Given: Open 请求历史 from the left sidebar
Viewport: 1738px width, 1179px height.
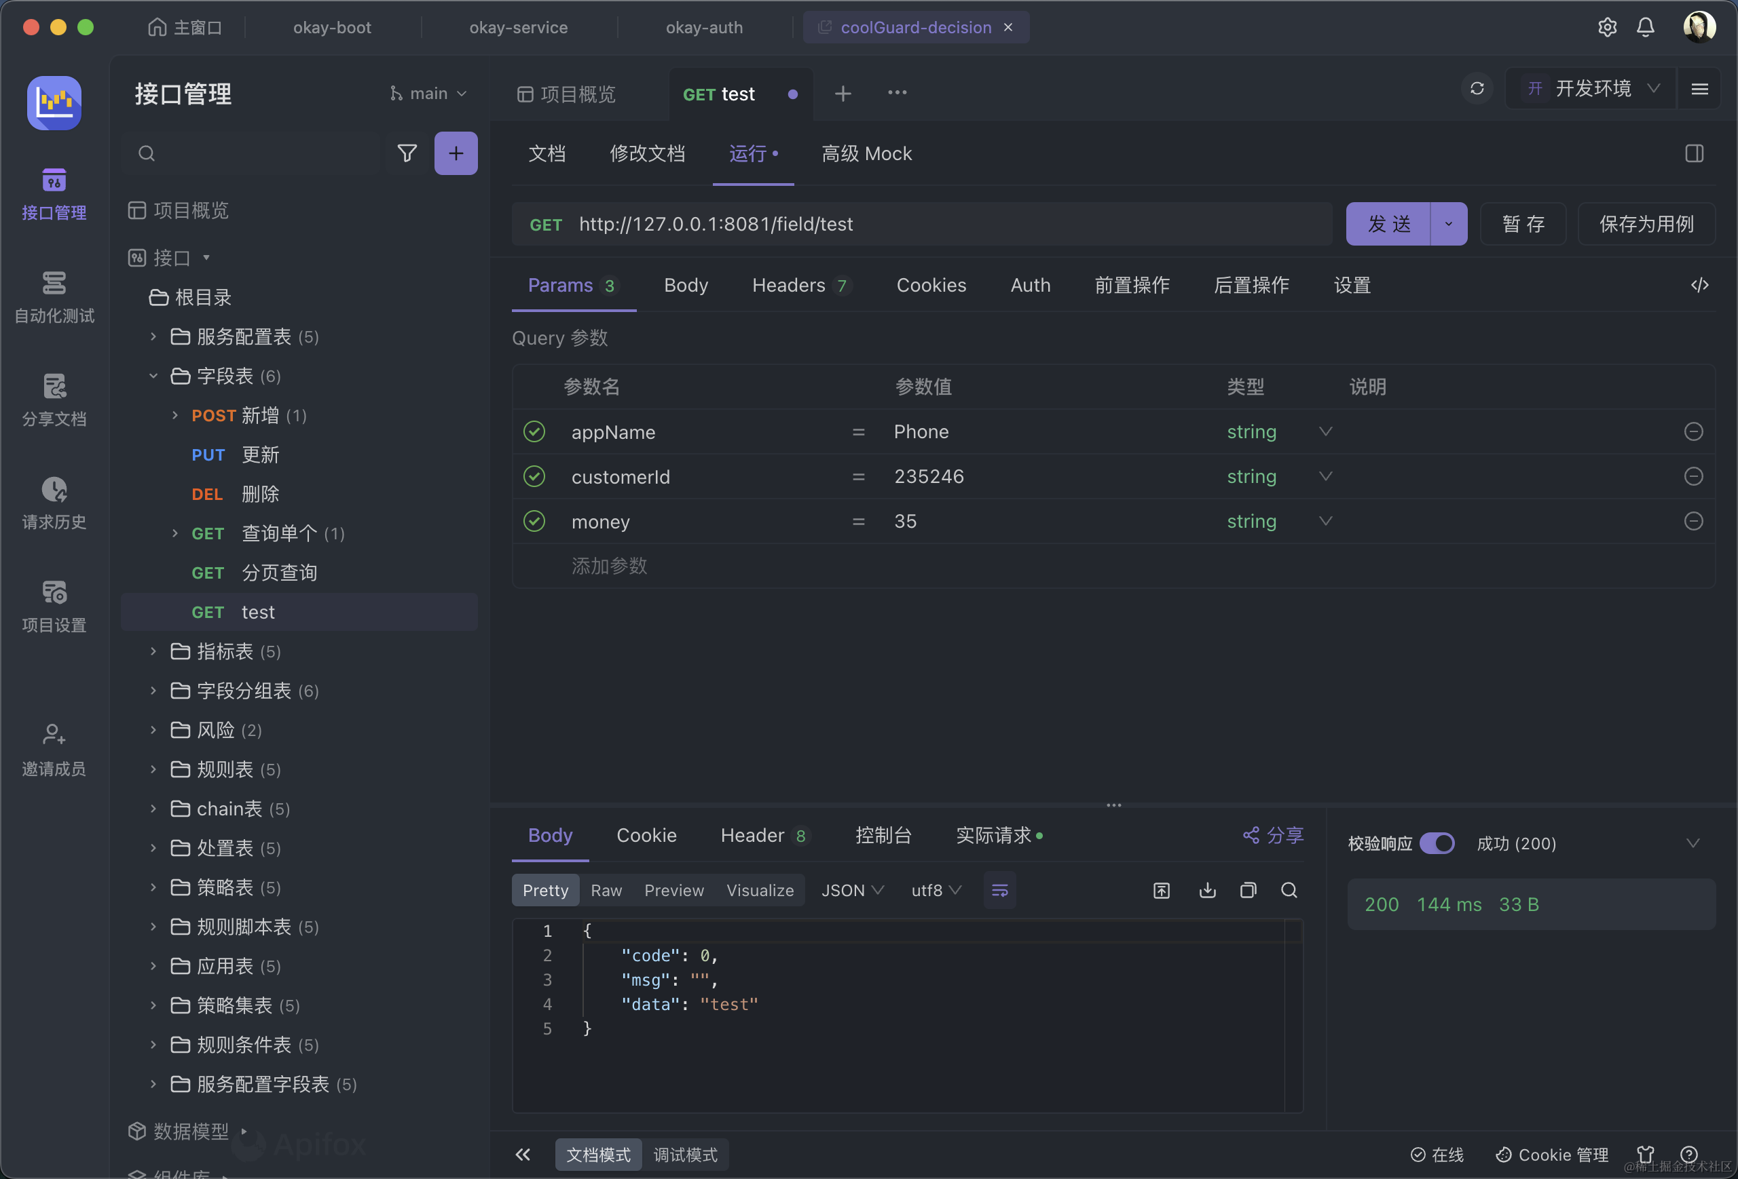Looking at the screenshot, I should (54, 503).
